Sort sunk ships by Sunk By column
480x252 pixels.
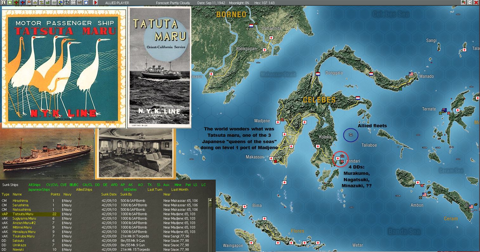pyautogui.click(x=126, y=194)
